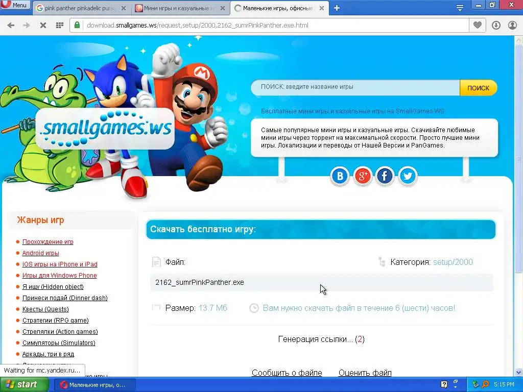Click the Жанры игр sidebar heading
This screenshot has width=523, height=392.
[40, 220]
